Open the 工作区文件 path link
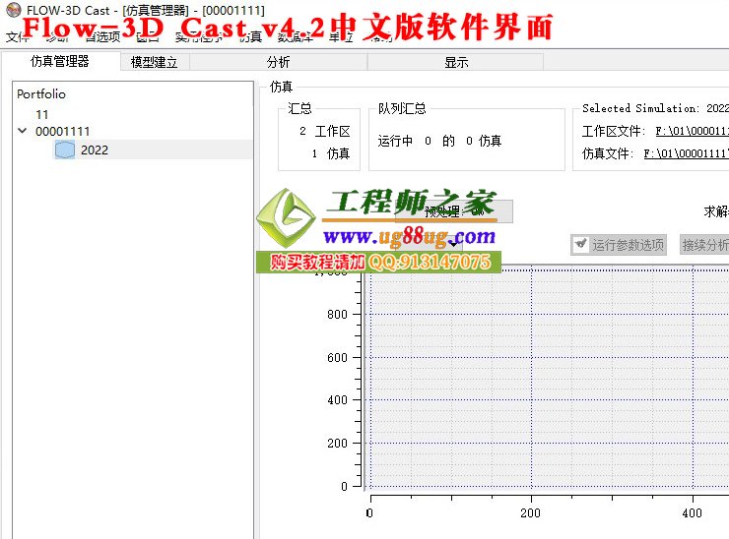This screenshot has height=539, width=729. (x=692, y=131)
